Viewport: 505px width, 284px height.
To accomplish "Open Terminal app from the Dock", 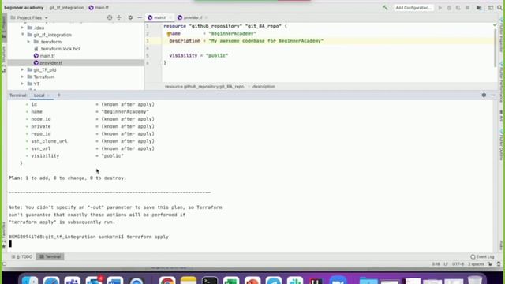I will click(210, 281).
